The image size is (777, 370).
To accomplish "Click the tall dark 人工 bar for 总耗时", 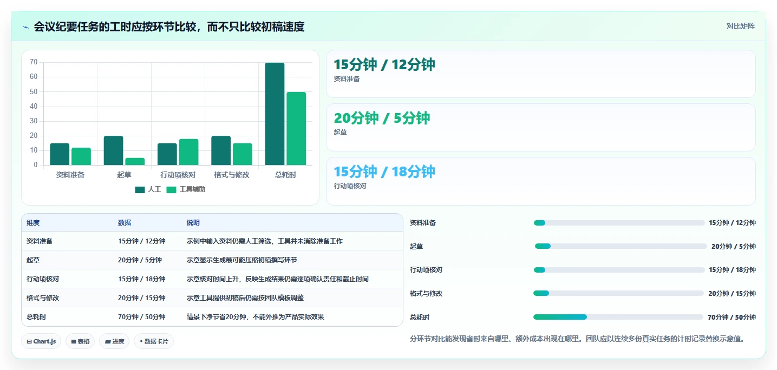I will click(275, 114).
